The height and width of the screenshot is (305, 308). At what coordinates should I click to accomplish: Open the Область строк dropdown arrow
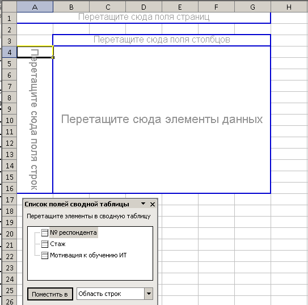coord(149,294)
